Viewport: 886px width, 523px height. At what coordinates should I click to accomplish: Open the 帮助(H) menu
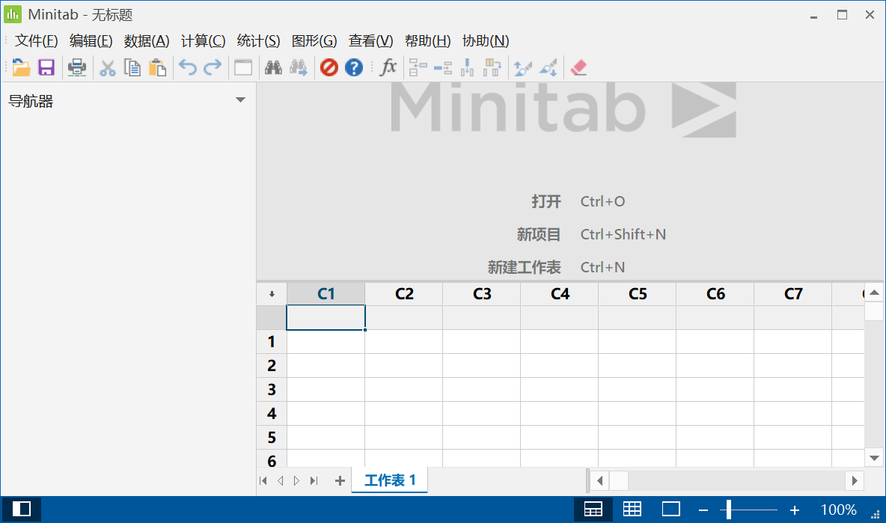(x=428, y=40)
